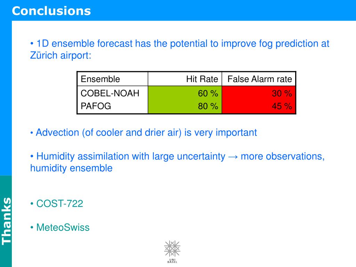356x267 pixels.
Task: Select the COBEL-NOAH row label
Action: point(110,93)
